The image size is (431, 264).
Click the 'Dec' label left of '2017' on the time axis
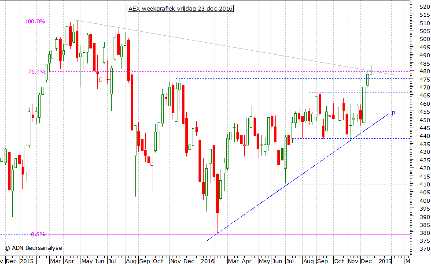[x=366, y=261]
